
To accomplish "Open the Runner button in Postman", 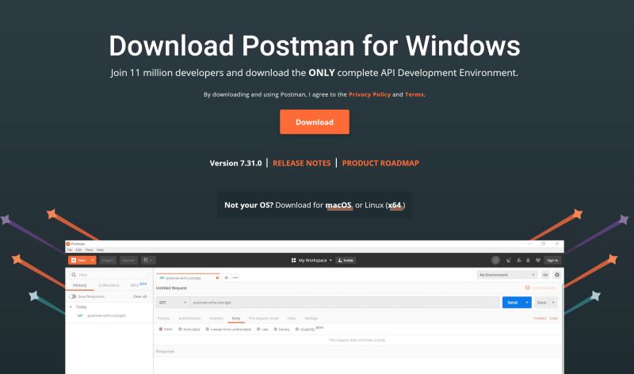I will (128, 261).
